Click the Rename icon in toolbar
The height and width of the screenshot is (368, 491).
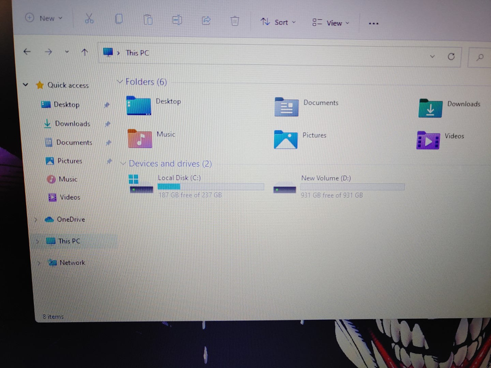pyautogui.click(x=177, y=20)
